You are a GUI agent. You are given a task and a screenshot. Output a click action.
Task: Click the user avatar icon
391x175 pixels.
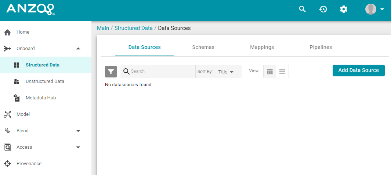point(371,9)
